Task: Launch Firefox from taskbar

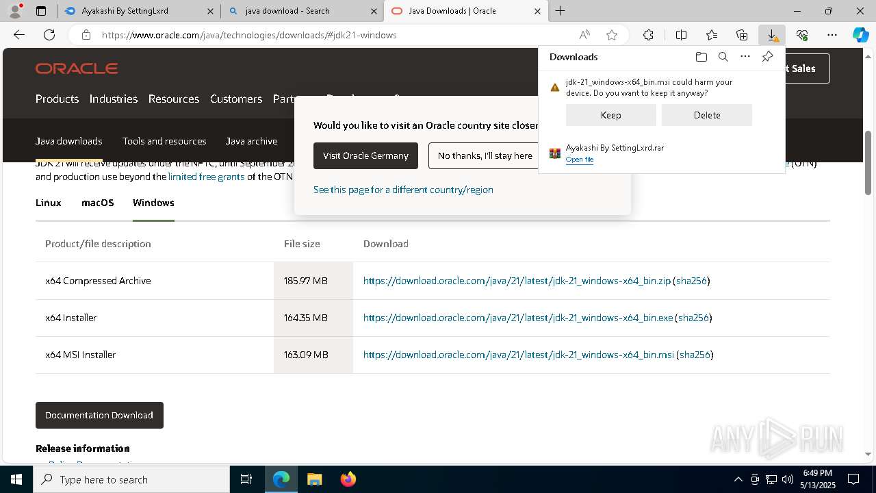Action: point(348,479)
